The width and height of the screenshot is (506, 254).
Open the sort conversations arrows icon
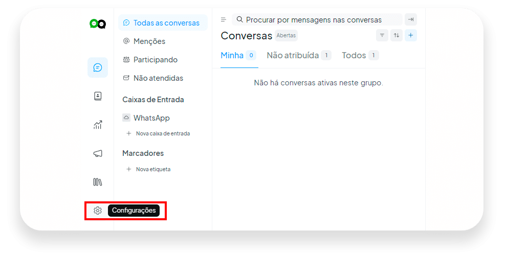397,35
